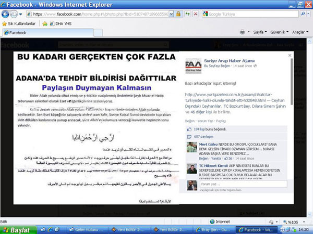This screenshot has width=313, height=234.
Task: Click the padlock security icon in address bar
Action: pyautogui.click(x=178, y=13)
